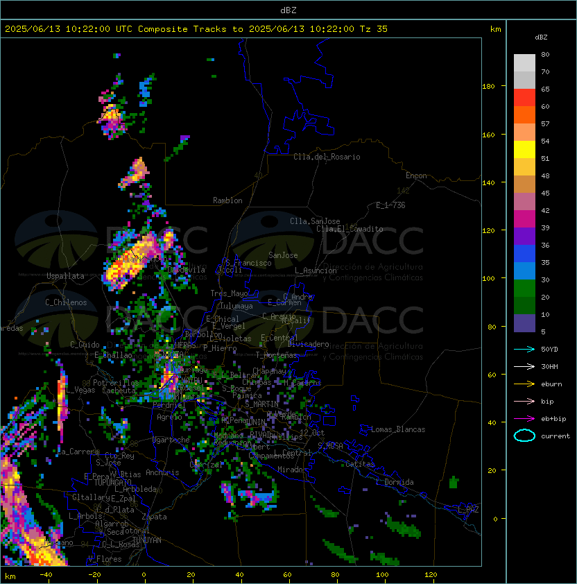Screen dimensions: 577x584
Task: Select the light gray top legend swatch
Action: [x=524, y=63]
